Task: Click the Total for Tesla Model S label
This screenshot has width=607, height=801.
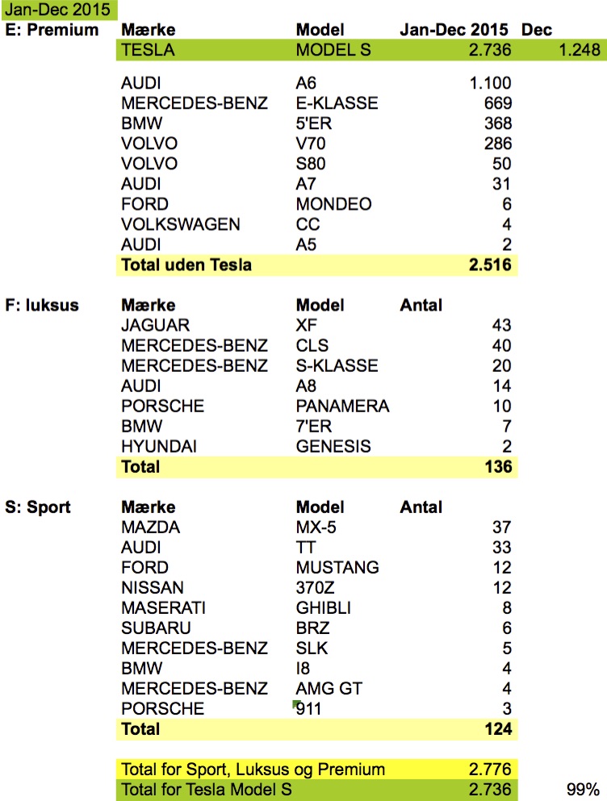Action: [206, 789]
